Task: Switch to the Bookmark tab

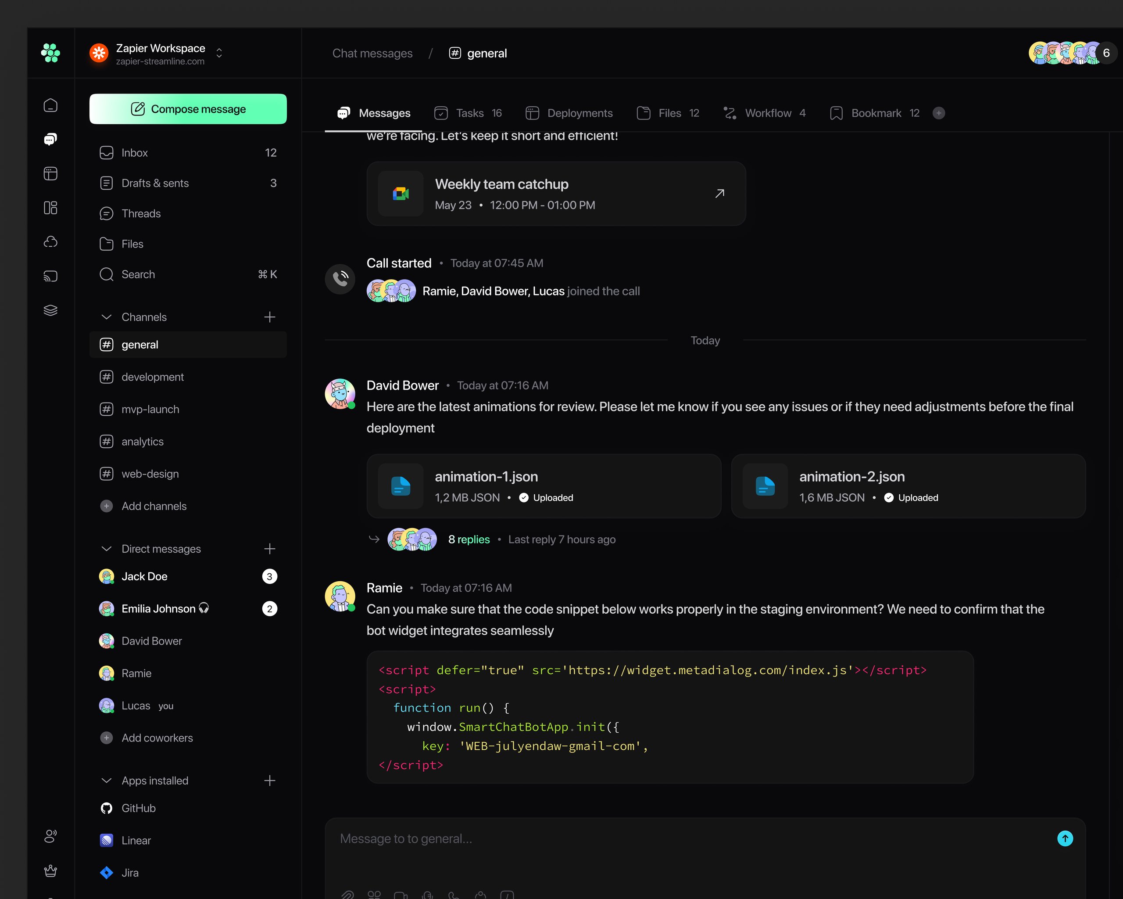Action: click(874, 113)
